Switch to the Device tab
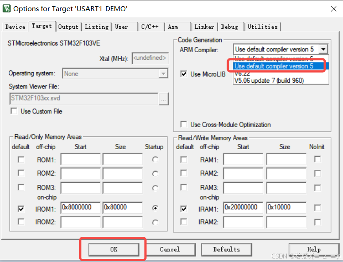This screenshot has width=343, height=262. (15, 27)
